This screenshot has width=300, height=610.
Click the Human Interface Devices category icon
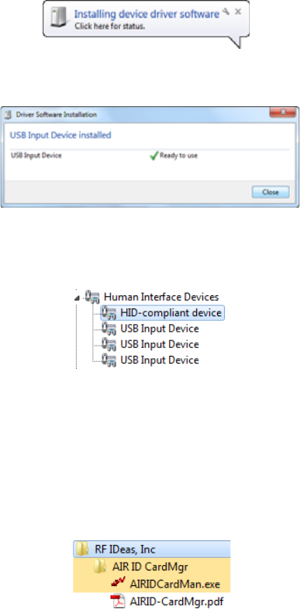tap(91, 297)
